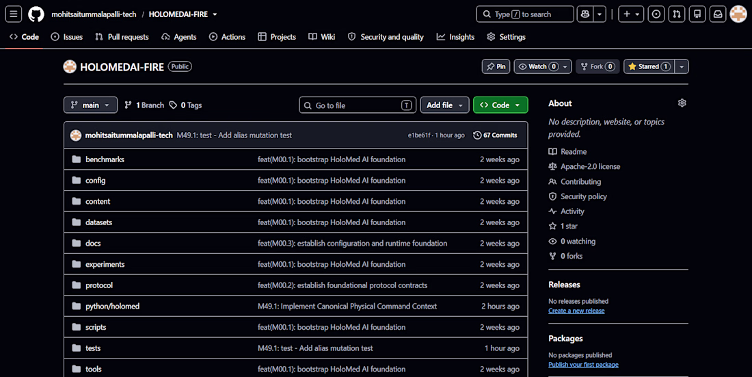Screen dimensions: 752x377
Task: Open the protocol folder
Action: tap(99, 285)
